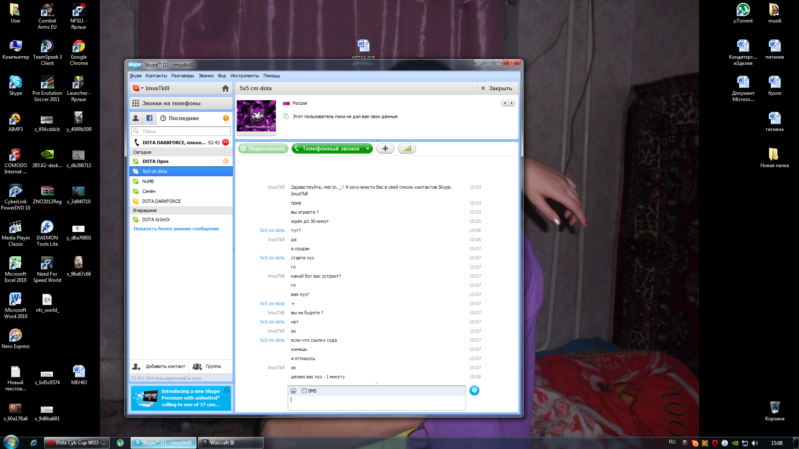Show earlier messages link
This screenshot has width=799, height=449.
pos(176,229)
